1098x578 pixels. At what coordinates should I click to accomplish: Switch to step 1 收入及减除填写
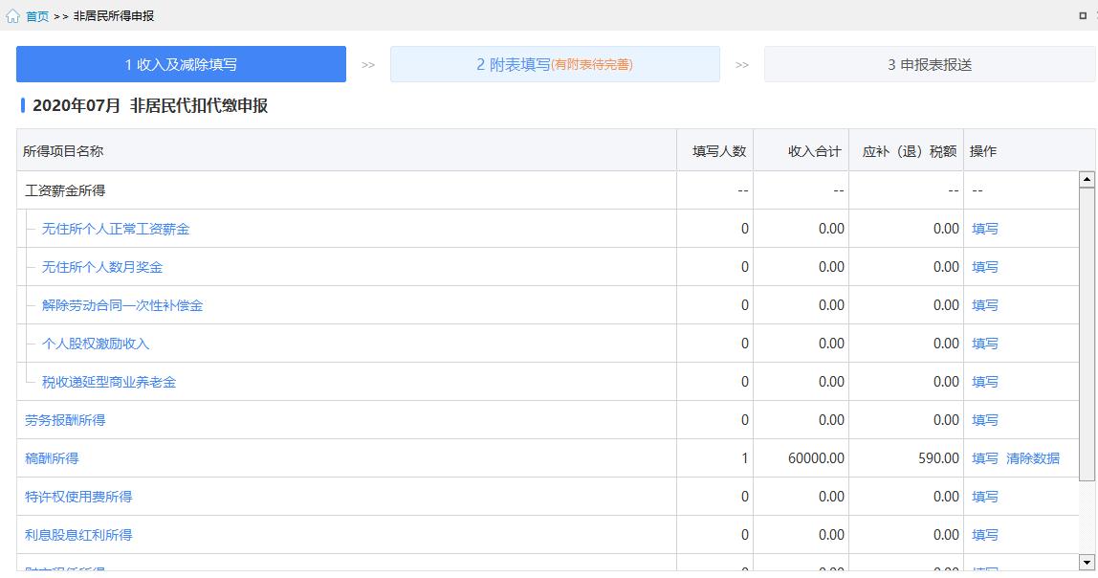tap(181, 64)
